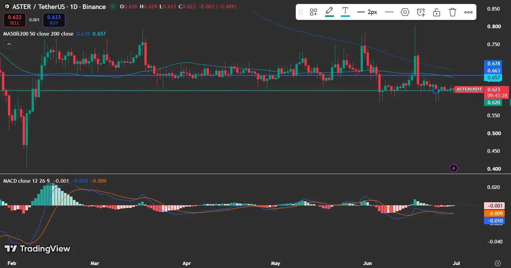The height and width of the screenshot is (268, 511).
Task: Open the drawing templates grid icon
Action: coord(313,12)
